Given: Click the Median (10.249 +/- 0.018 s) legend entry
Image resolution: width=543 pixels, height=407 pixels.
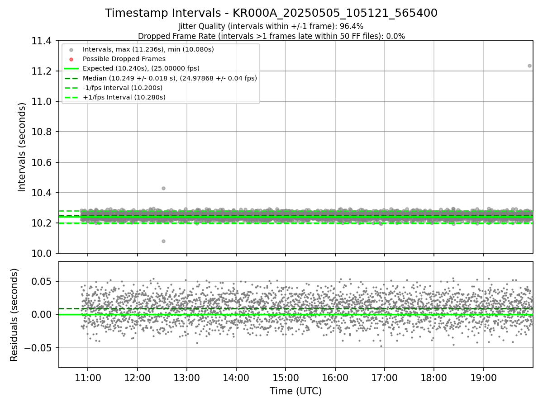Looking at the screenshot, I should point(170,78).
